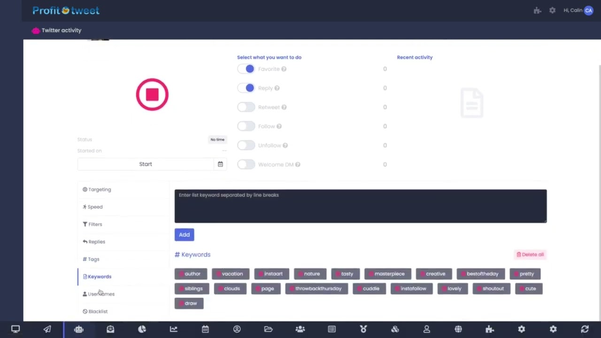Enable the Follow toggle

coord(246,126)
